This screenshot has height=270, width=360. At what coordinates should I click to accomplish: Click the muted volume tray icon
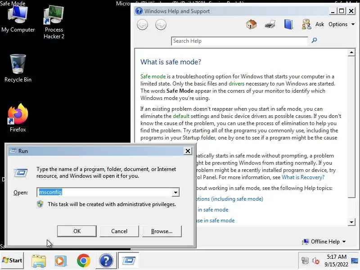[316, 261]
